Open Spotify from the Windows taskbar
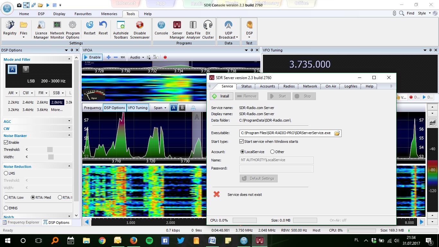The height and width of the screenshot is (247, 439). [149, 240]
